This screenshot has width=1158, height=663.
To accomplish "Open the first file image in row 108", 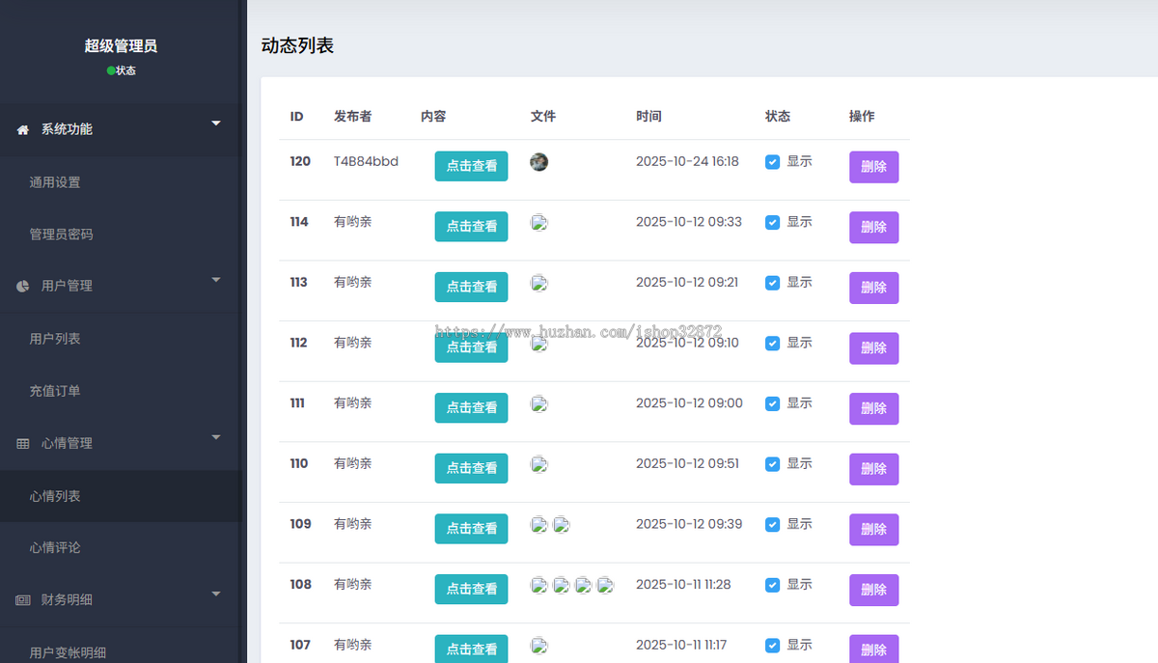I will tap(539, 585).
